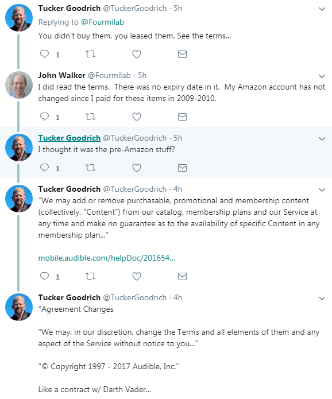Image resolution: width=332 pixels, height=399 pixels.
Task: View John Walker's profile picture
Action: (x=19, y=85)
